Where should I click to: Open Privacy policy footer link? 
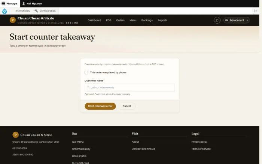pyautogui.click(x=199, y=142)
